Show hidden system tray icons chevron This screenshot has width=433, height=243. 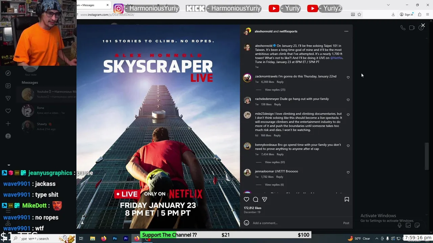[x=377, y=239]
